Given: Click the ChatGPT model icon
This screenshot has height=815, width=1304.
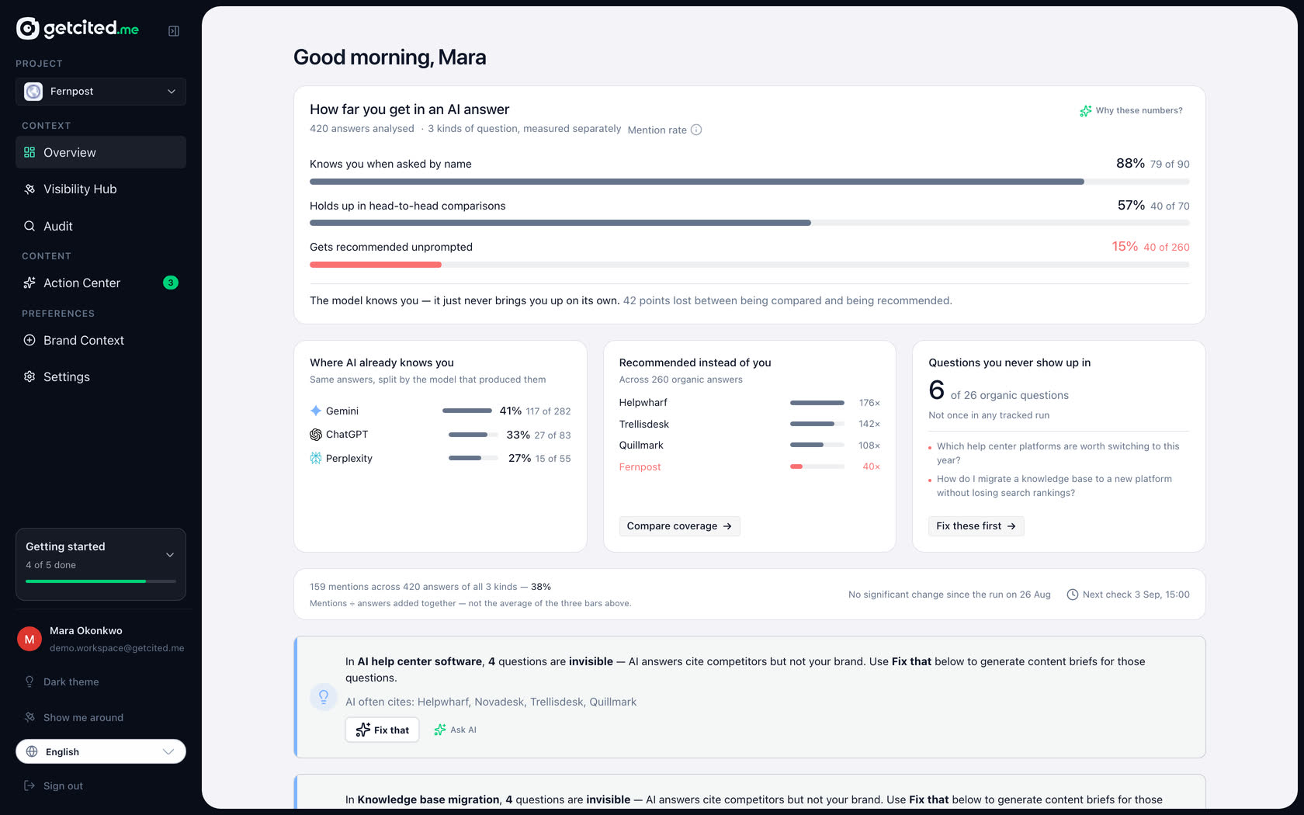Looking at the screenshot, I should point(316,435).
